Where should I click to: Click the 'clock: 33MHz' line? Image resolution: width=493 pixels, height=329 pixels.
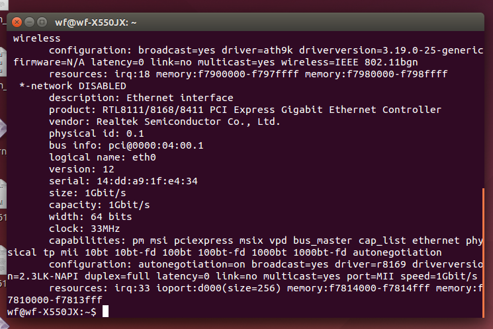(x=84, y=229)
